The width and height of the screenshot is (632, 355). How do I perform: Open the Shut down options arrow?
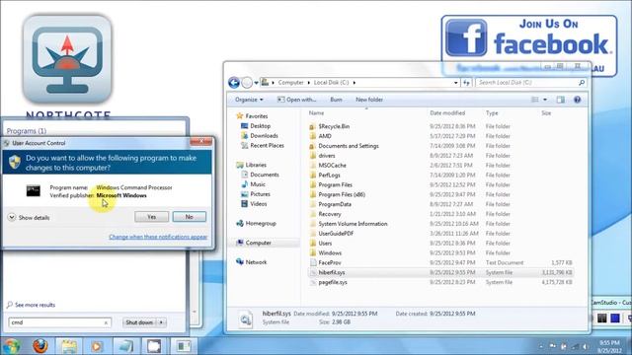(161, 322)
